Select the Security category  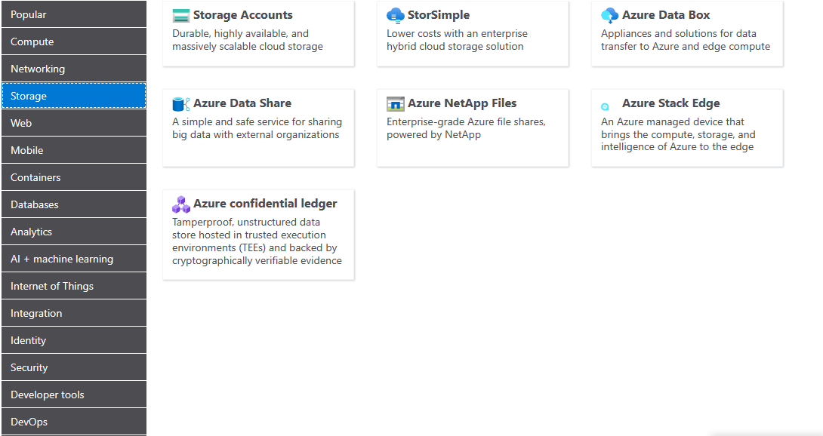pos(74,367)
